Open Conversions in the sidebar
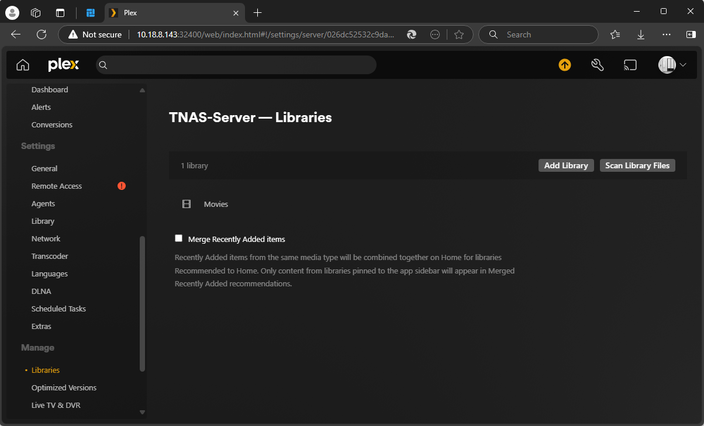 coord(52,124)
